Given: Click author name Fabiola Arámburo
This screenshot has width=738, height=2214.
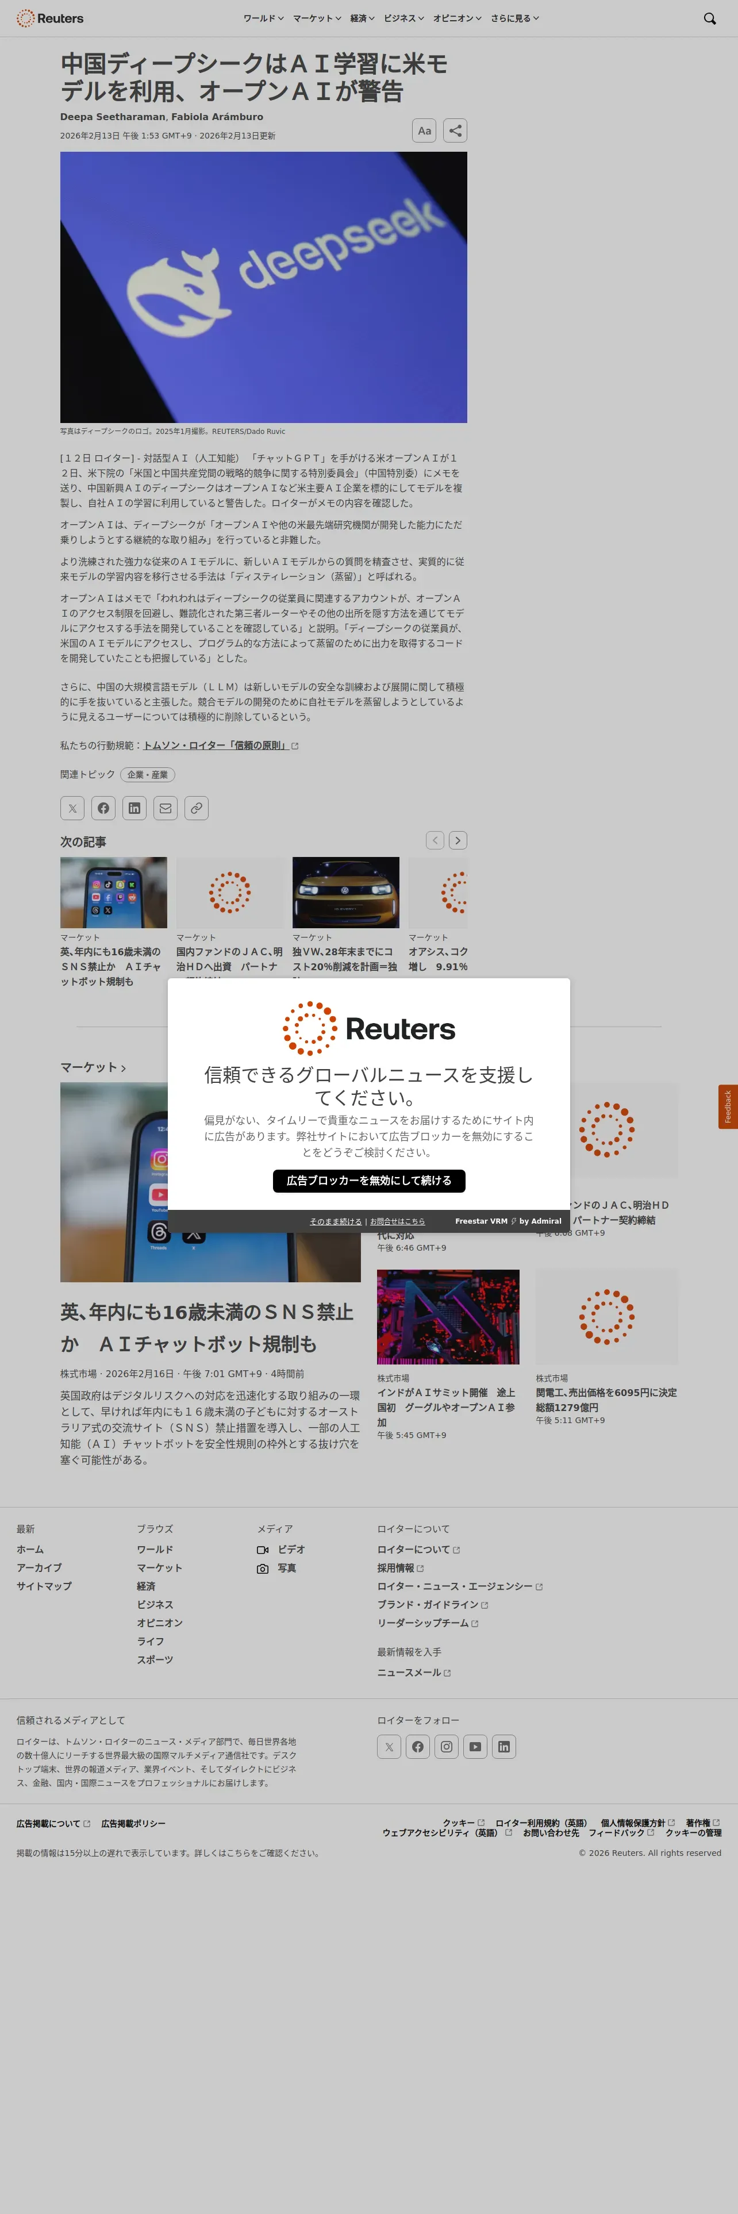Looking at the screenshot, I should [217, 117].
